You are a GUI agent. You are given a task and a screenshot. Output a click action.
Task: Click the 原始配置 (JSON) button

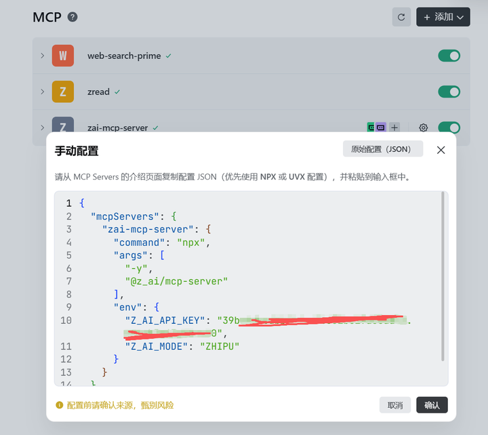383,149
